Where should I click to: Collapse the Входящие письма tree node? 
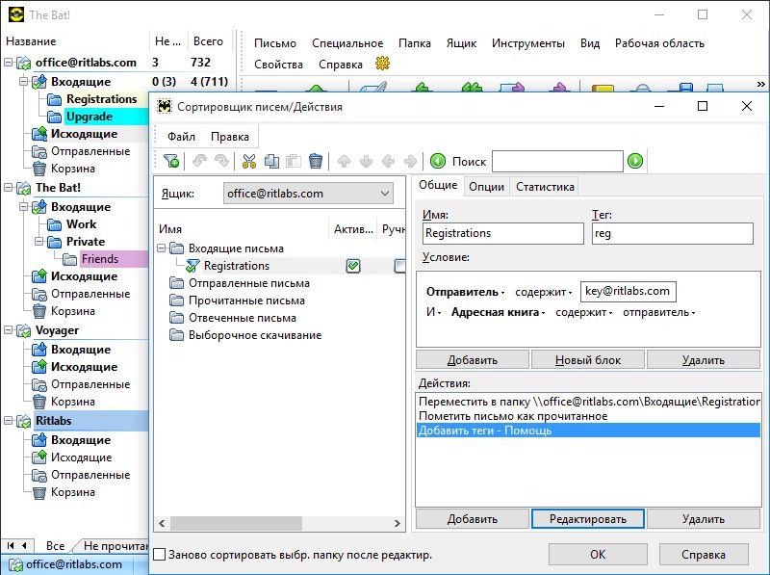pos(162,248)
